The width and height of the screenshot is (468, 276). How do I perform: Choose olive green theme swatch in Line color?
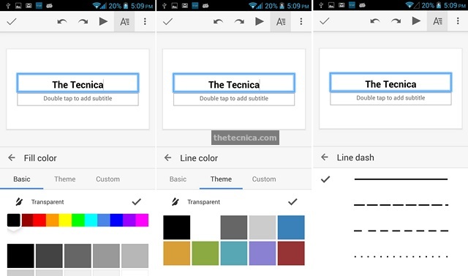tap(205, 253)
